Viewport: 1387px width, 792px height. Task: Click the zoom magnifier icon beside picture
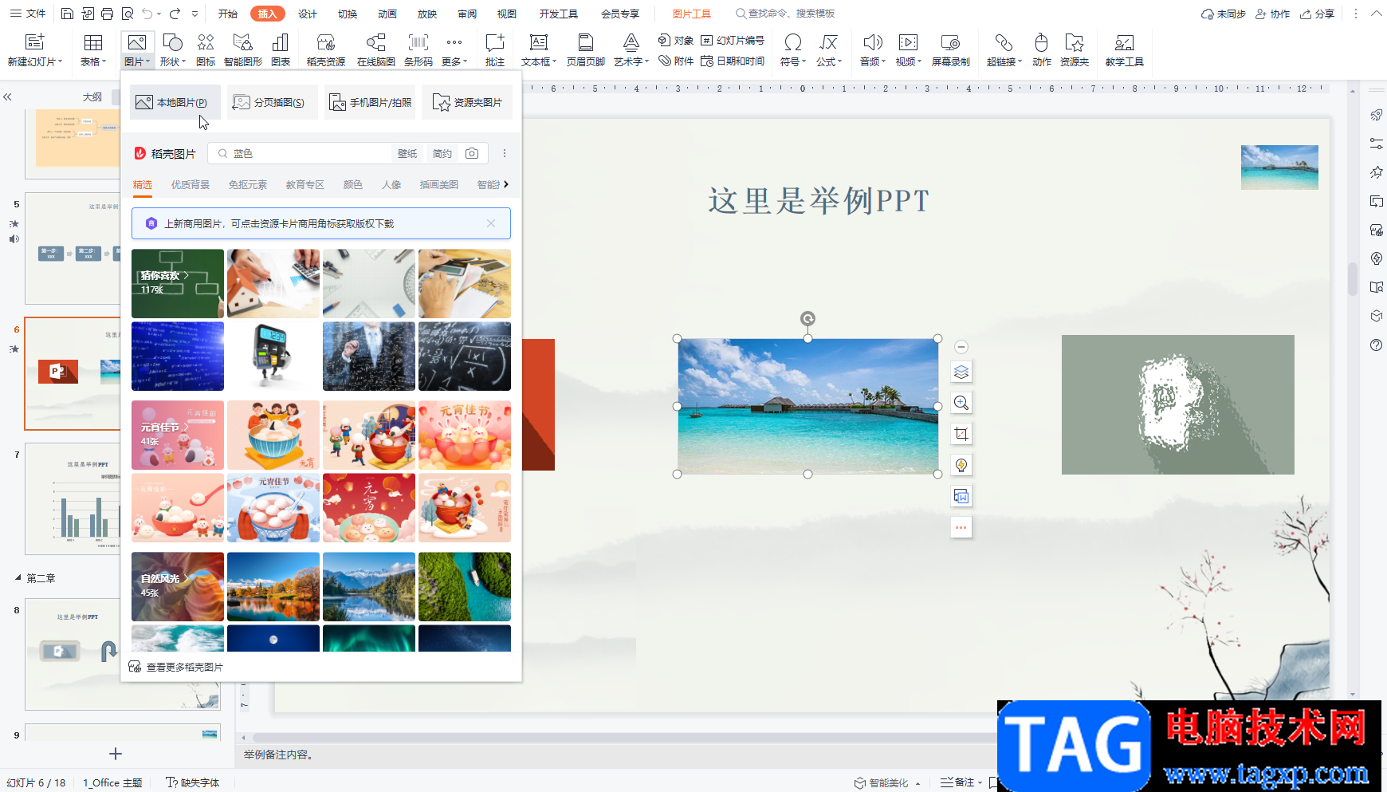(x=961, y=403)
